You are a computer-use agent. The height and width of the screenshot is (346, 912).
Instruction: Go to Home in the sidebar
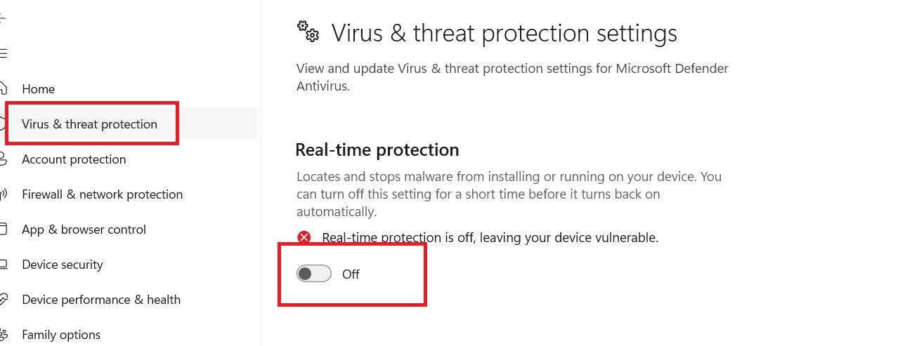click(x=38, y=89)
